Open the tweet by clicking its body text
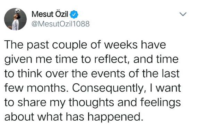 coord(93,81)
